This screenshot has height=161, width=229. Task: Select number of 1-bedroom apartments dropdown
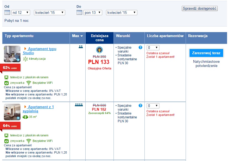click(153, 106)
